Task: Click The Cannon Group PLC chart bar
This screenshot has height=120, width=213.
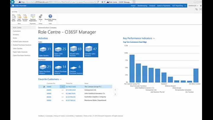Action: click(x=132, y=68)
